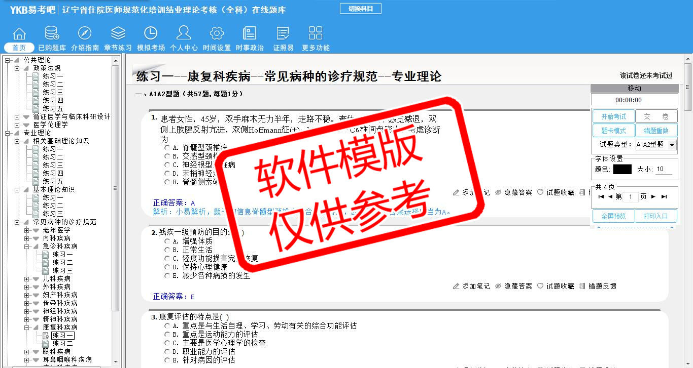Open 更多功能 grid icon

316,33
